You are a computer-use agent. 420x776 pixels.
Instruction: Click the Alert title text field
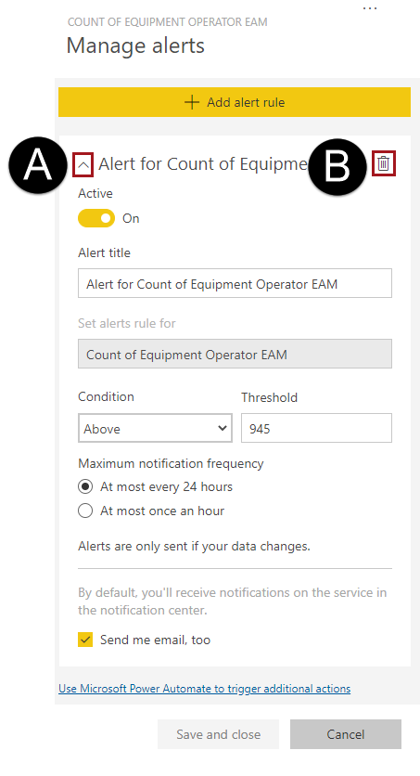tap(235, 284)
